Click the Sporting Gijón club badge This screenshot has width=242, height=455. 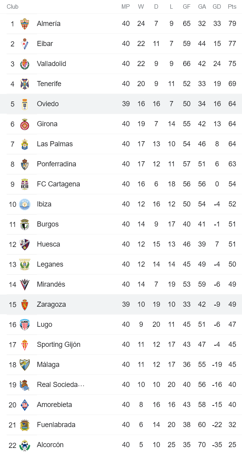[25, 344]
